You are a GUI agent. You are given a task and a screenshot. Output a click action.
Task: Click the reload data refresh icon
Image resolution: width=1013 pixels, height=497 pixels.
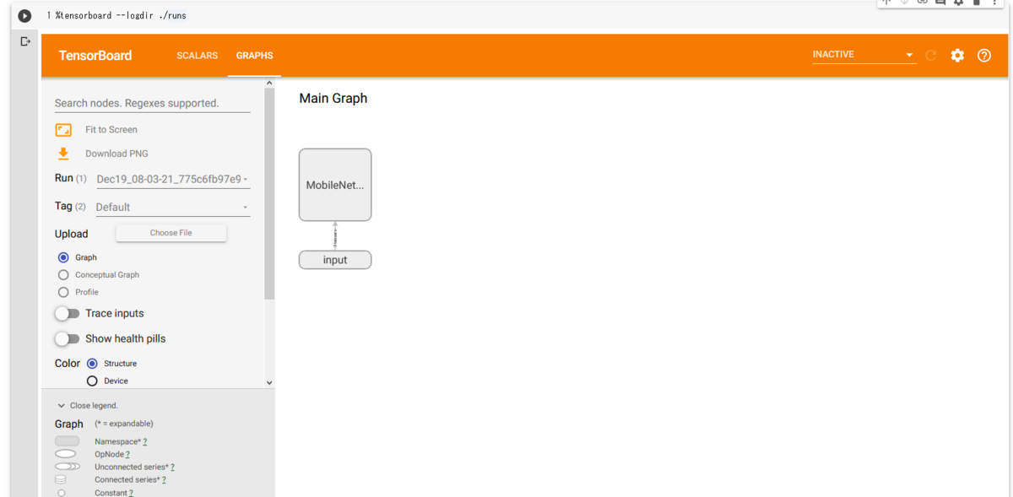pyautogui.click(x=931, y=56)
